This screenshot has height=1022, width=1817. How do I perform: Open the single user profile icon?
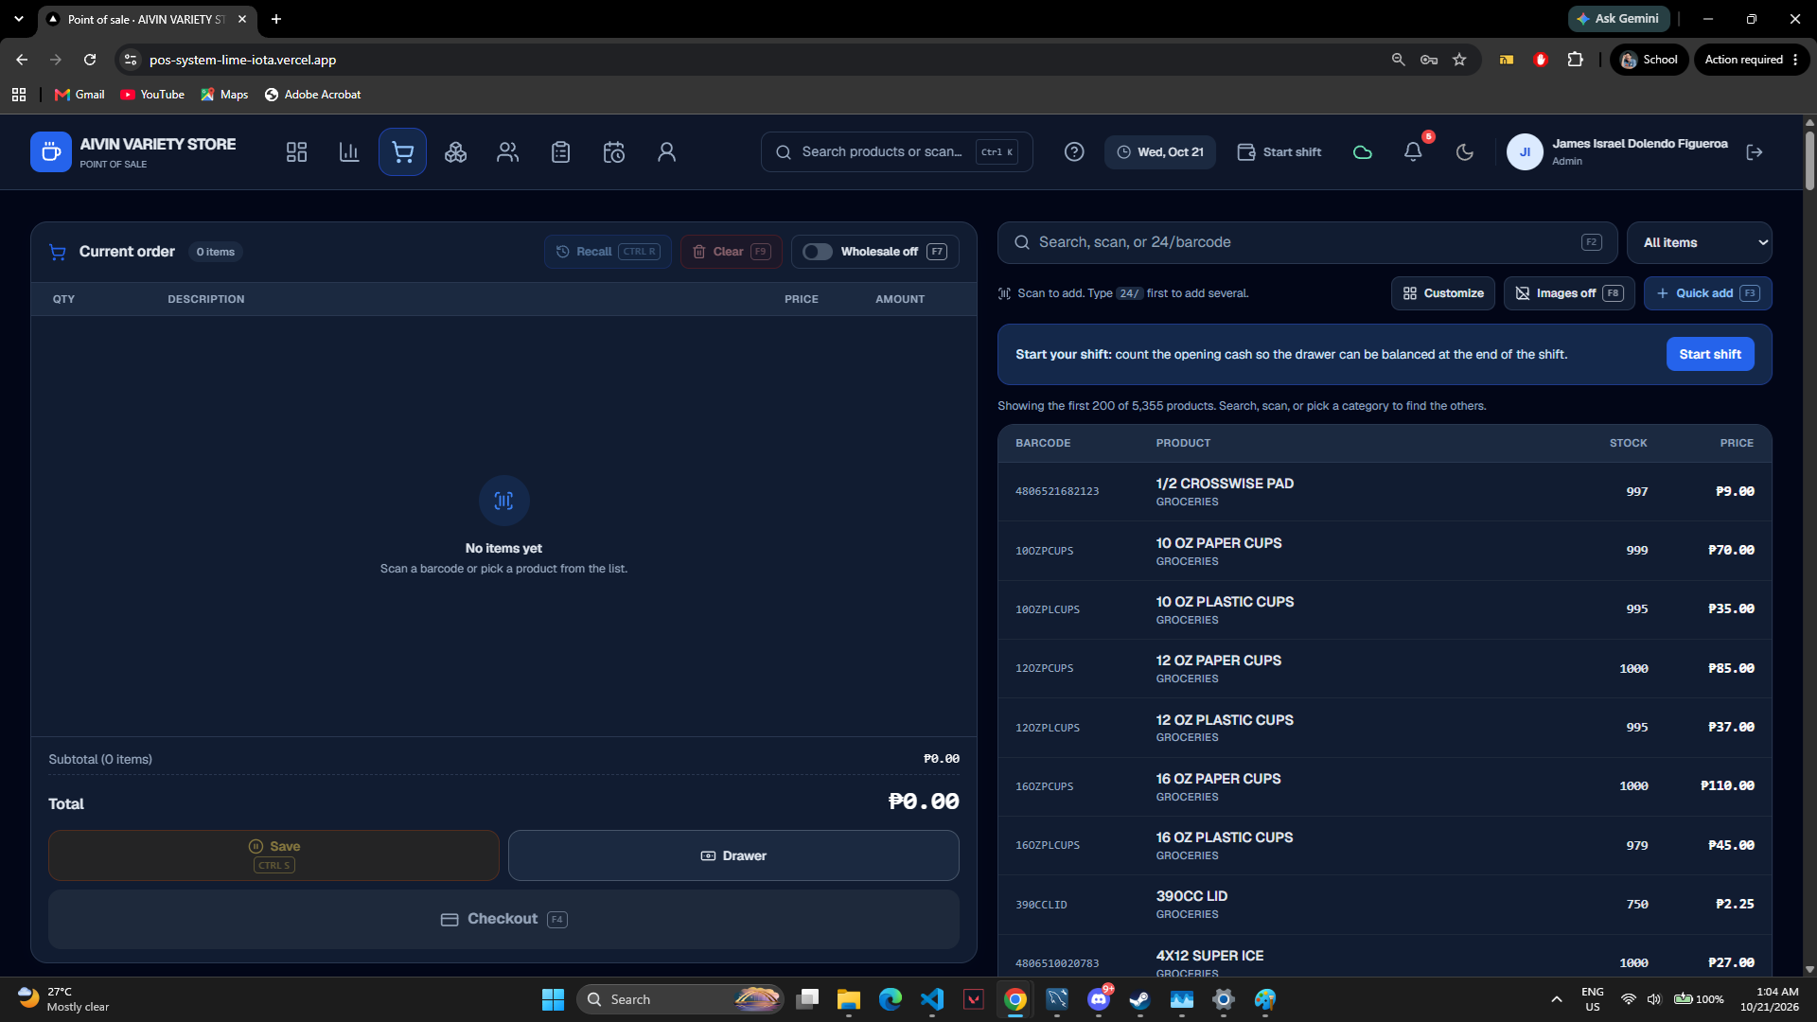point(667,152)
